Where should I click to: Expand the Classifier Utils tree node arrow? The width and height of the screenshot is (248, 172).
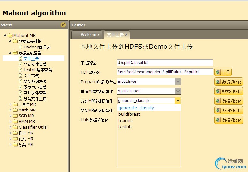pos(10,127)
